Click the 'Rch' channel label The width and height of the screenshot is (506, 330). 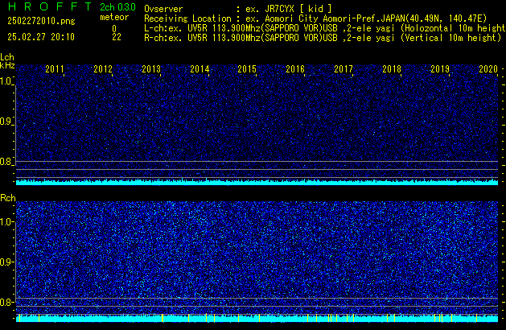tap(8, 198)
